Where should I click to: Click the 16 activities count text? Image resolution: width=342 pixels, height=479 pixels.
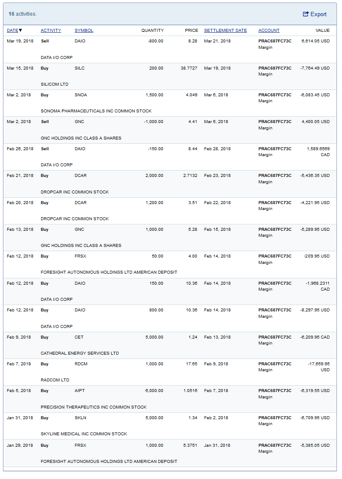pos(22,14)
